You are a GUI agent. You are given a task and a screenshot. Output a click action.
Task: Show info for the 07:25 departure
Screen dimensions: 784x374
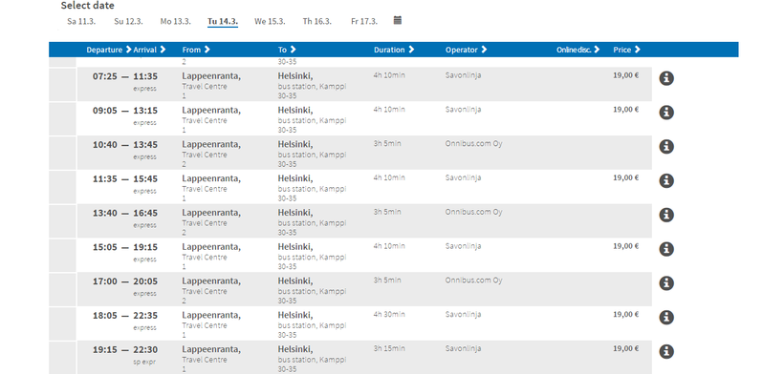coord(666,78)
